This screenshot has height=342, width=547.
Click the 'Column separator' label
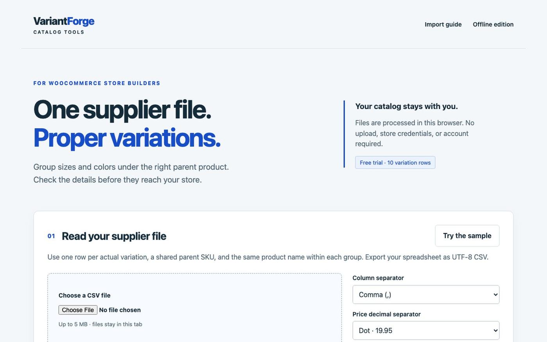point(378,278)
